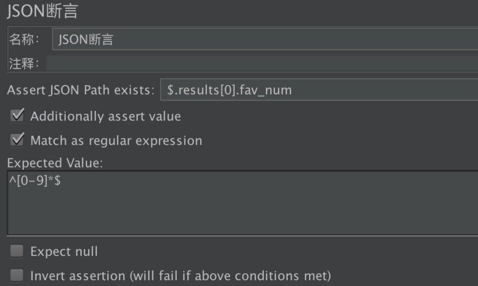Click the Assert JSON Path exists: label
This screenshot has width=478, height=286.
81,90
